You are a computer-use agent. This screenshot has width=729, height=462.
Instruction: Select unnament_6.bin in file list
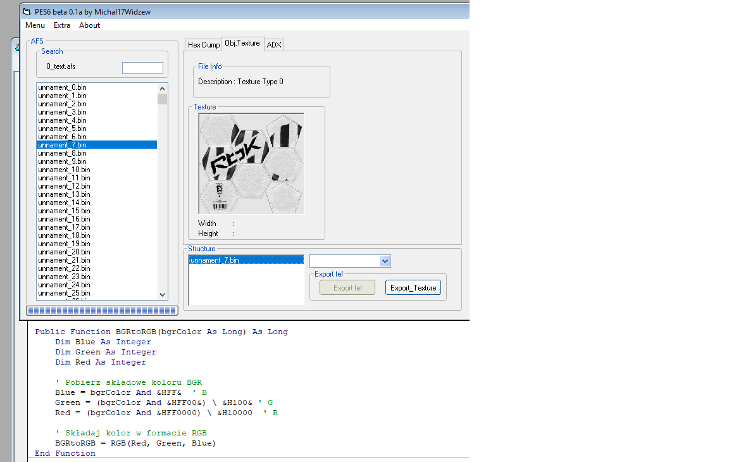[x=97, y=137]
